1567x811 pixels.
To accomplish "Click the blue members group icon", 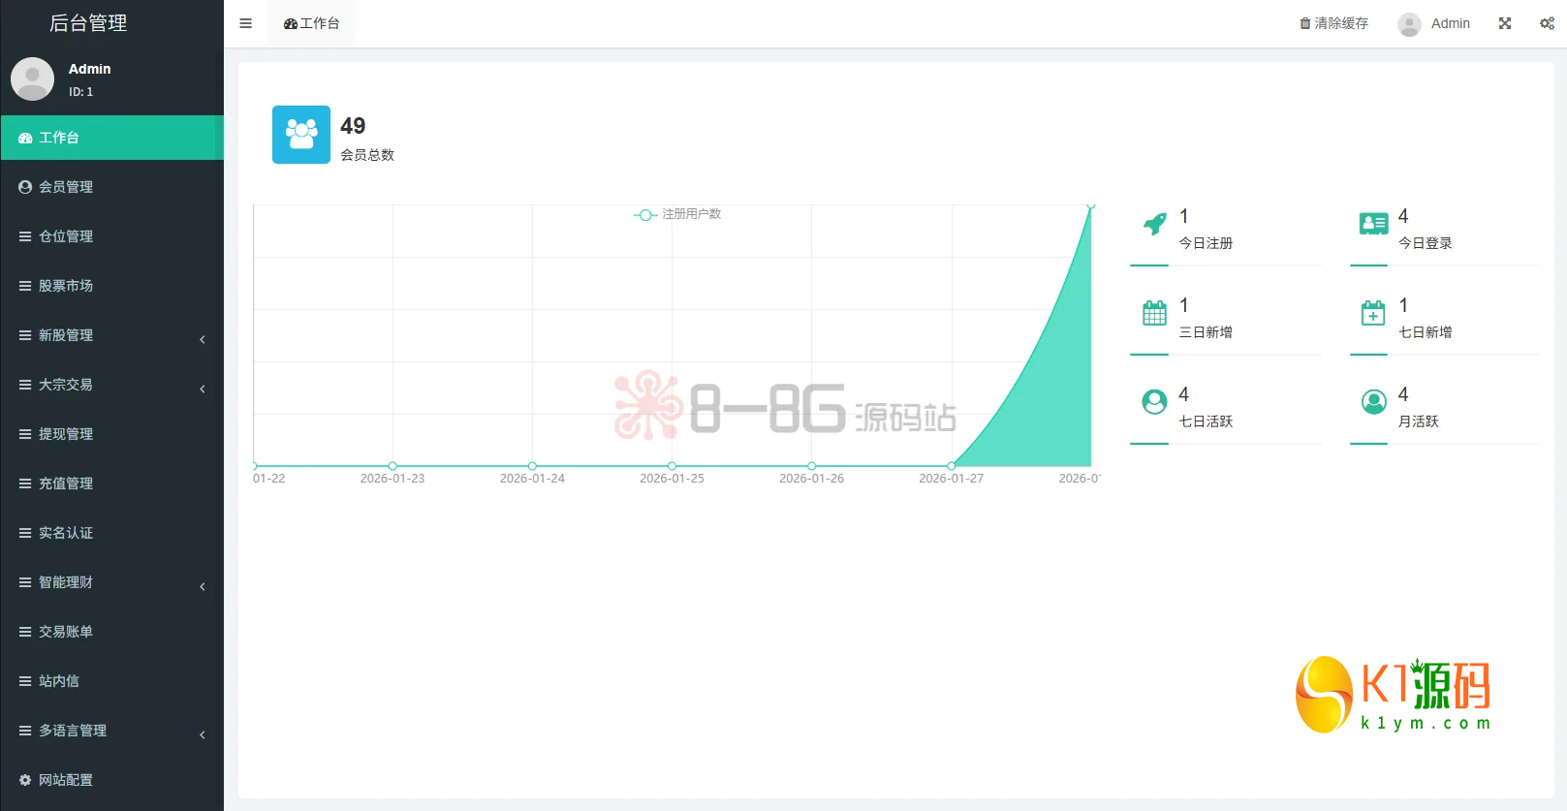I will tap(301, 135).
